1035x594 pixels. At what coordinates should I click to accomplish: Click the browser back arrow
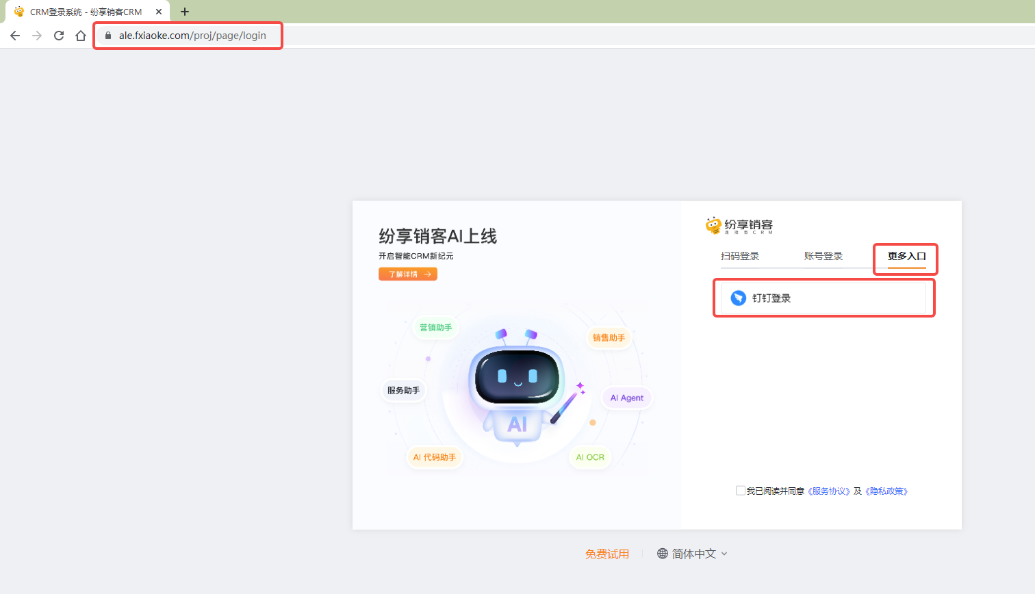coord(15,36)
